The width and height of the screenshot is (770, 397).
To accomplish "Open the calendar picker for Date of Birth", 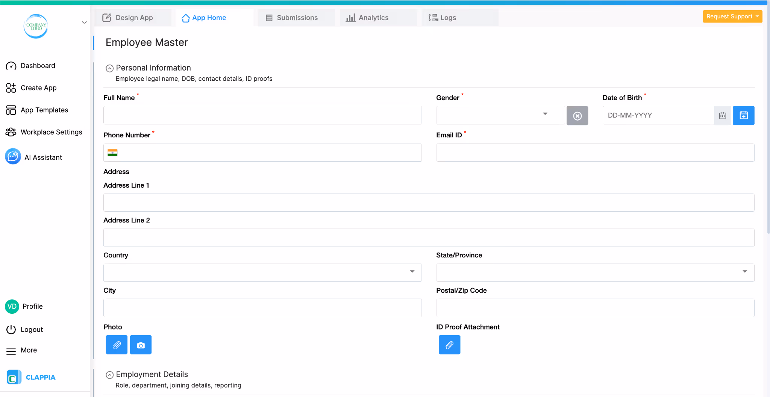I will [x=723, y=115].
